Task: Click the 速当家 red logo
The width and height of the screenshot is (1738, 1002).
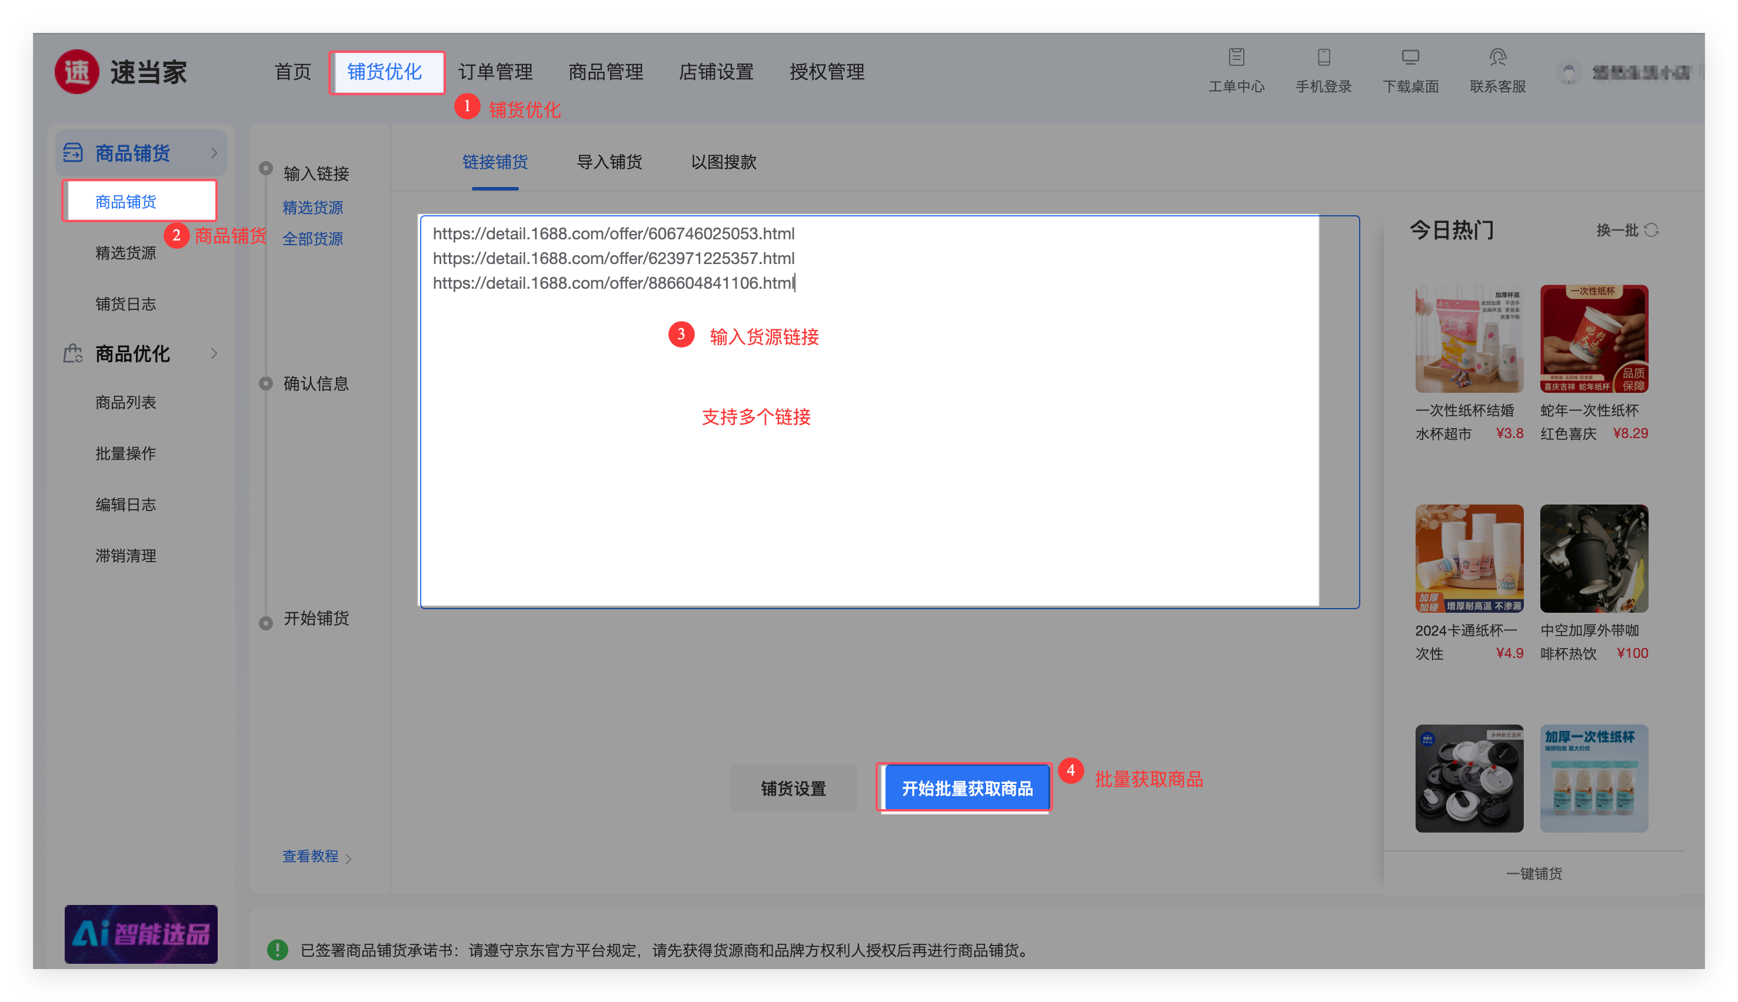Action: [77, 72]
